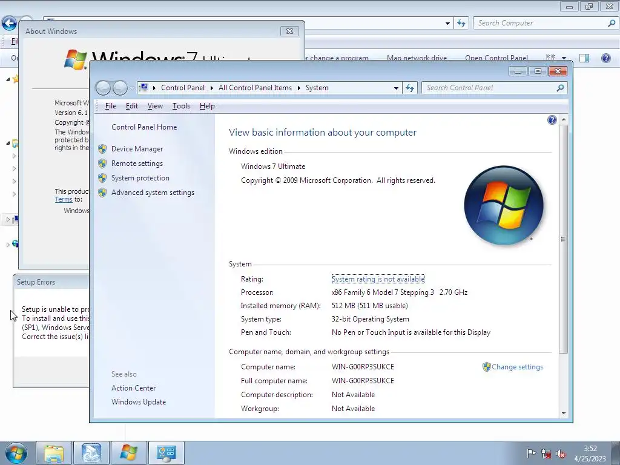Open the address bar history dropdown in System window
This screenshot has width=620, height=465.
(x=396, y=88)
